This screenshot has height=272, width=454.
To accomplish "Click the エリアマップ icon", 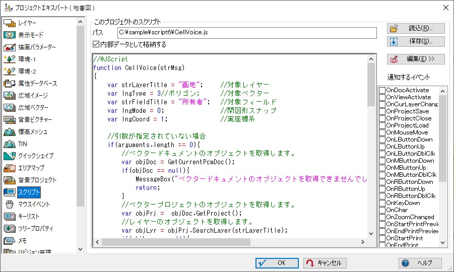I will click(9, 168).
